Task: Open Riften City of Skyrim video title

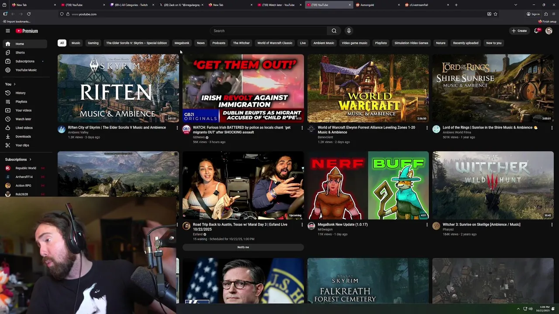Action: (x=117, y=128)
